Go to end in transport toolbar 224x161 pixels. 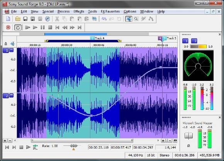pos(80,27)
